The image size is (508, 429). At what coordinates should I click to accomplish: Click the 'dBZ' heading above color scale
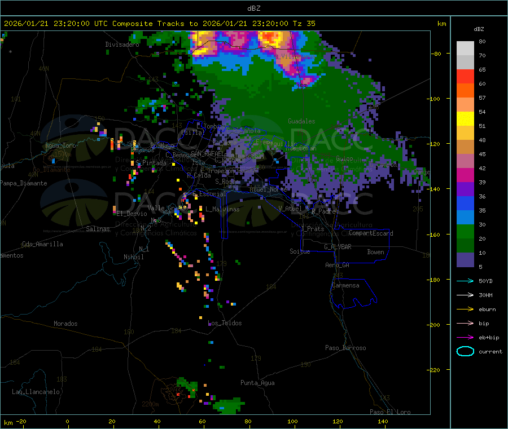tap(479, 29)
